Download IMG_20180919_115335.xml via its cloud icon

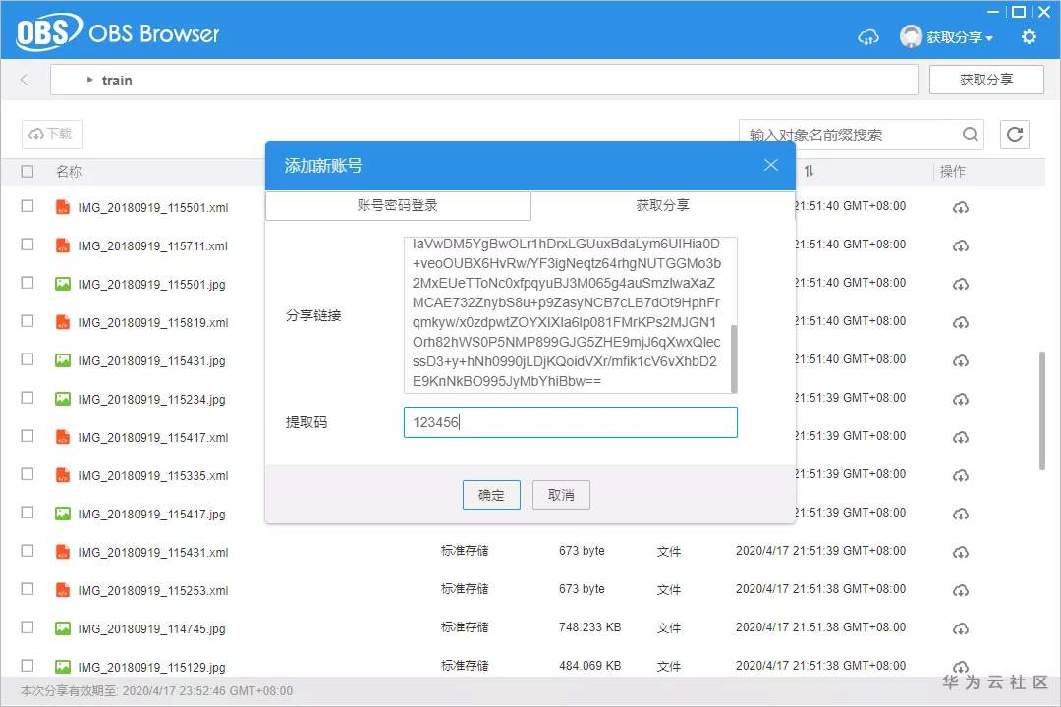click(x=960, y=475)
